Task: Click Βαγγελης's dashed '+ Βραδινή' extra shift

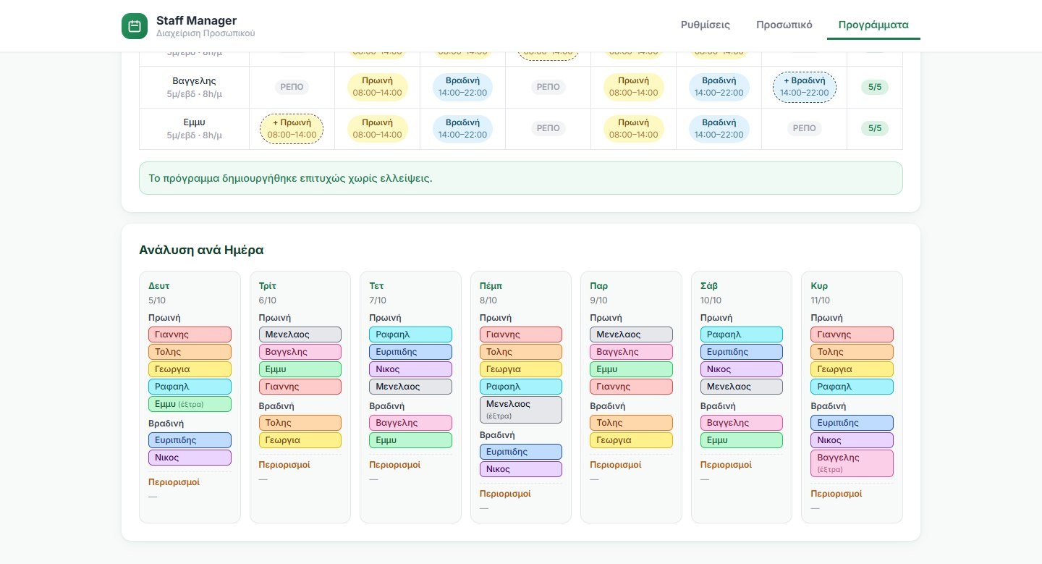Action: point(805,87)
